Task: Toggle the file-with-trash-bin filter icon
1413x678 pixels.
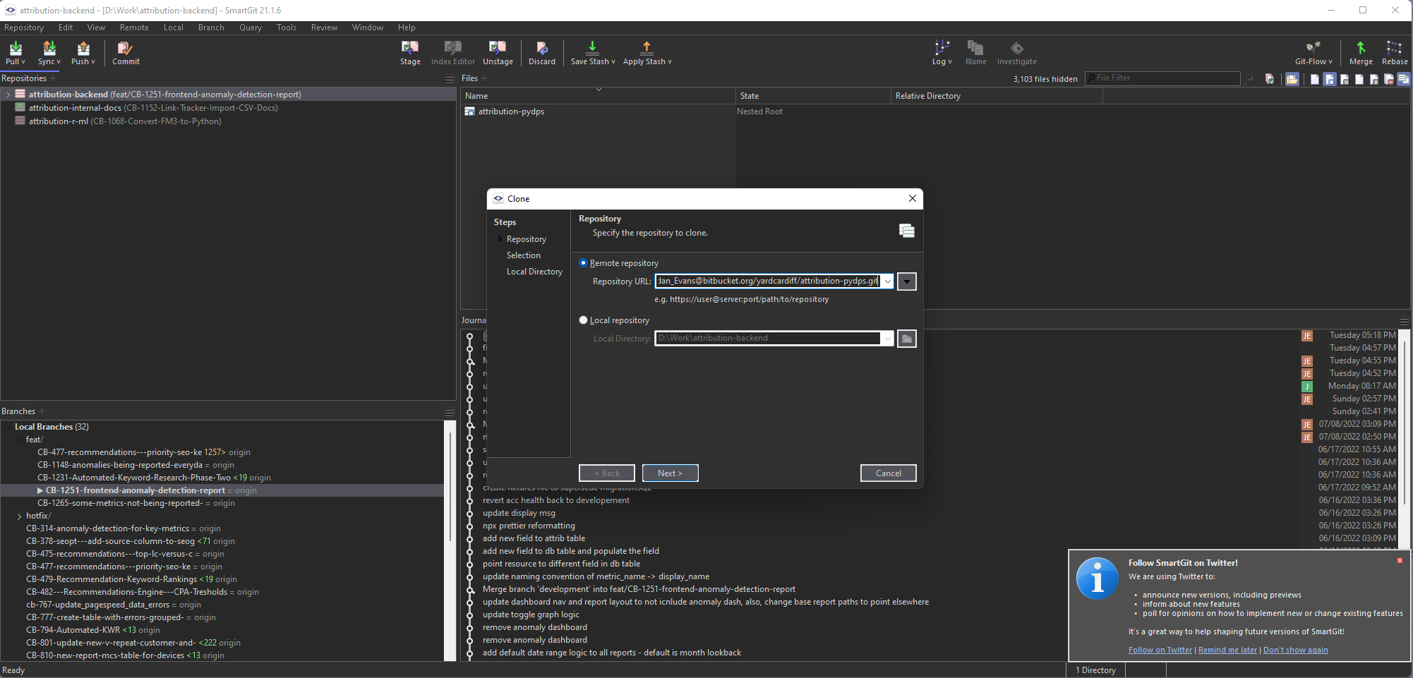Action: point(1374,79)
